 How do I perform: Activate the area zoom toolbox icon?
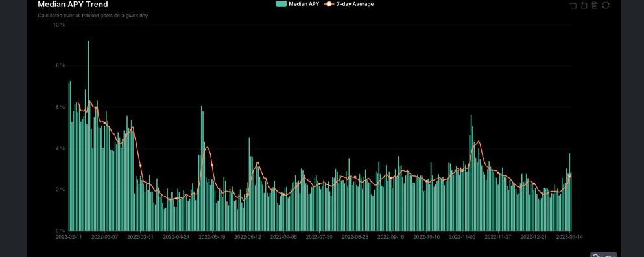click(x=573, y=5)
